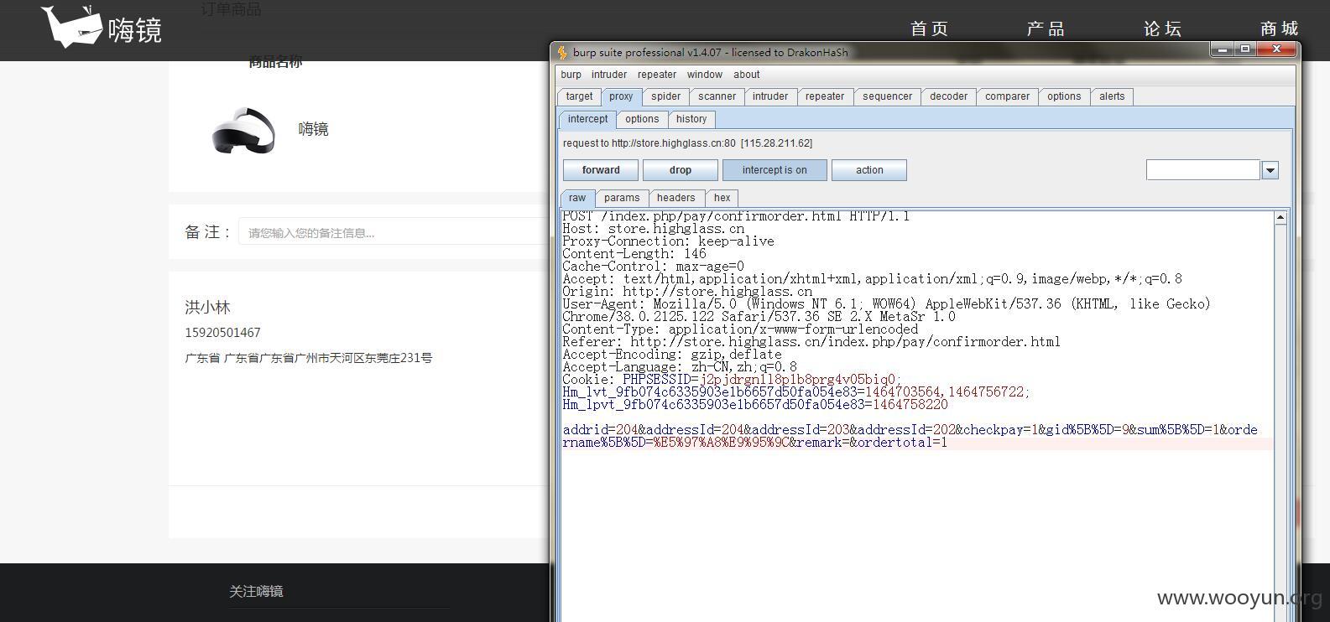Go to 首页 in site navigation
1330x622 pixels.
coord(930,29)
